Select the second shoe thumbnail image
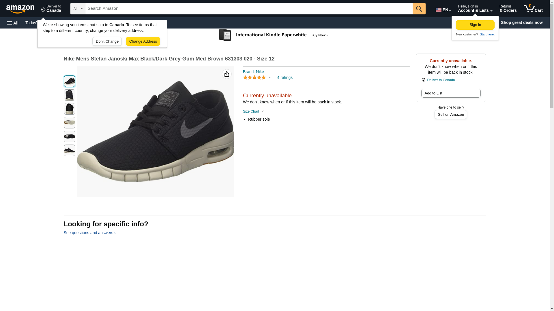 pyautogui.click(x=69, y=95)
